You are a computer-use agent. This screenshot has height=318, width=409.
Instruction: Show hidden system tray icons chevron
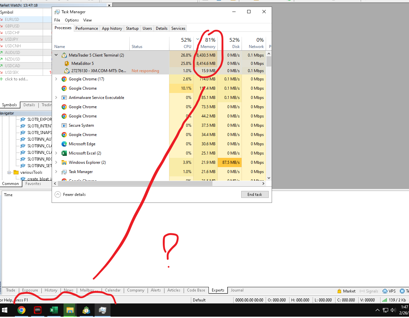coord(378,310)
